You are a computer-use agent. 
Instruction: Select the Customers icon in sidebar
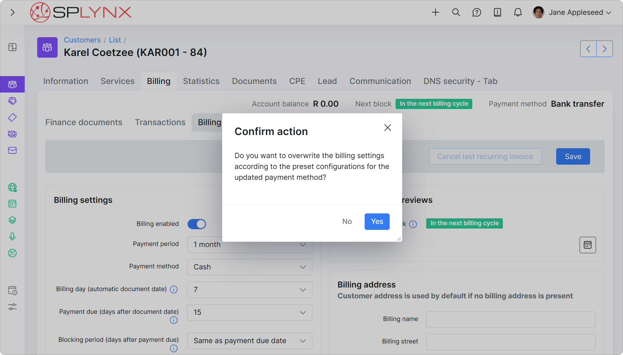(x=13, y=84)
